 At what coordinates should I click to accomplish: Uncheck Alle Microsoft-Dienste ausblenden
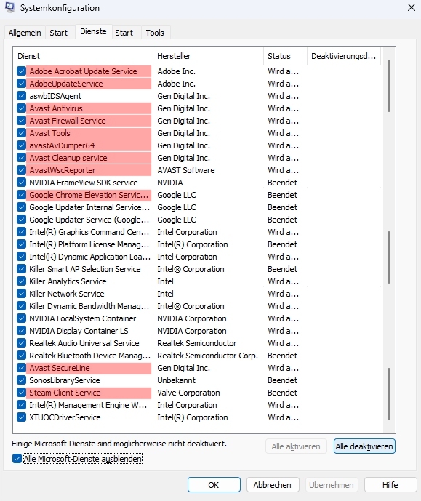tap(17, 459)
